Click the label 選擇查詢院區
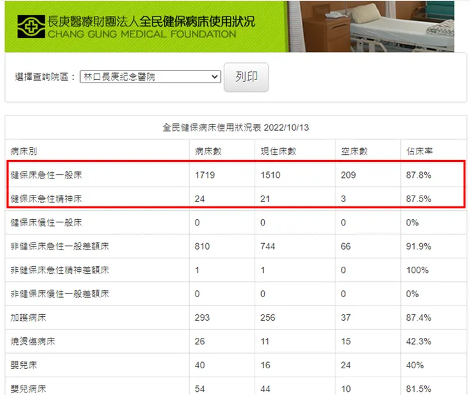 pyautogui.click(x=44, y=77)
